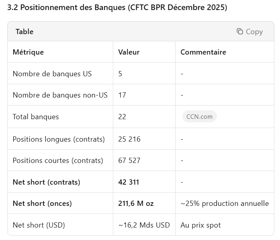This screenshot has height=240, width=280.
Task: Select the ~16,2 Mds USD value
Action: click(x=144, y=225)
